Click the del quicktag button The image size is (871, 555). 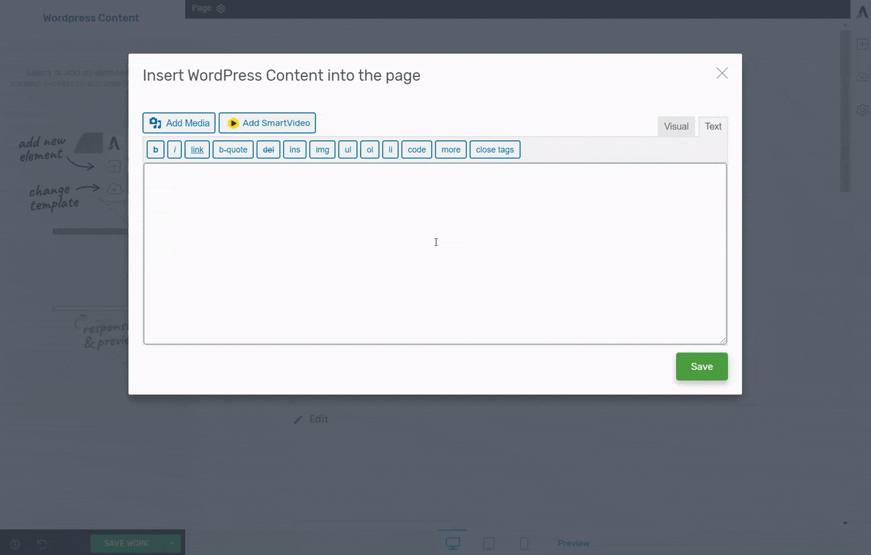269,149
